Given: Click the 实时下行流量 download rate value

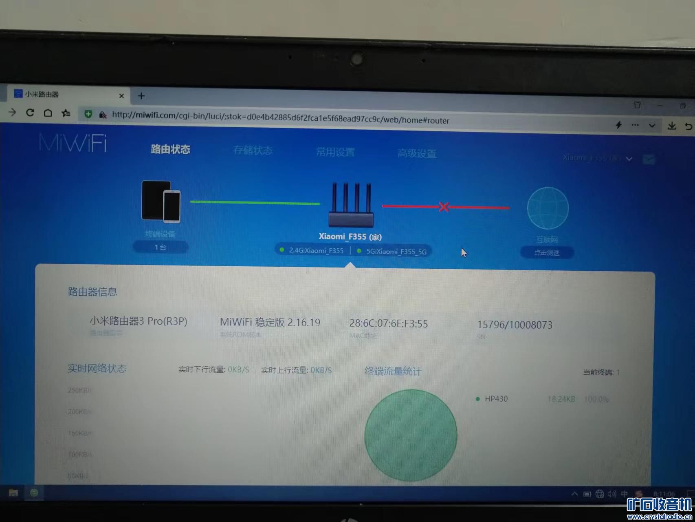Looking at the screenshot, I should click(x=238, y=370).
